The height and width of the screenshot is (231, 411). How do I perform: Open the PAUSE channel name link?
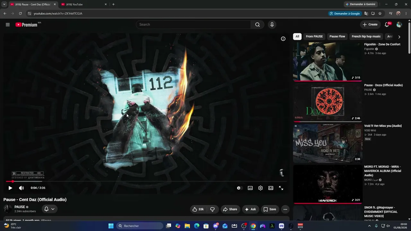[20, 207]
